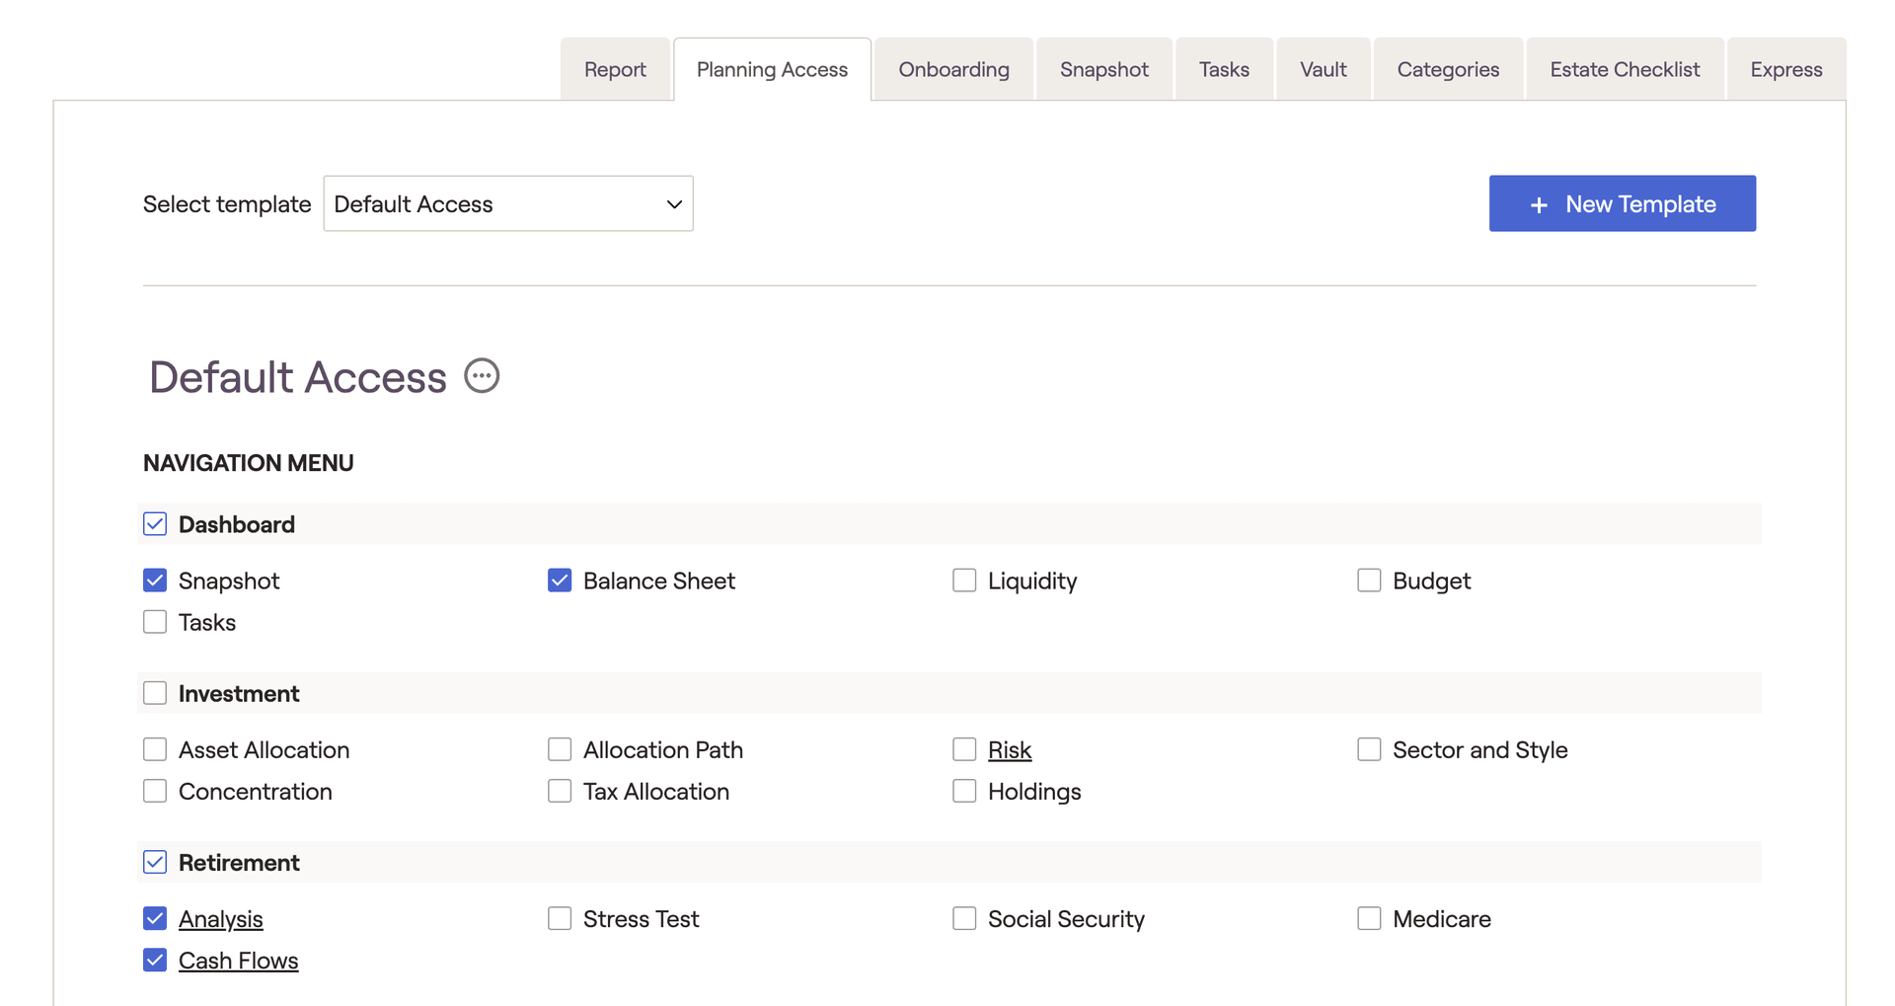This screenshot has height=1006, width=1895.
Task: Disable the Retirement section checkbox
Action: [155, 862]
